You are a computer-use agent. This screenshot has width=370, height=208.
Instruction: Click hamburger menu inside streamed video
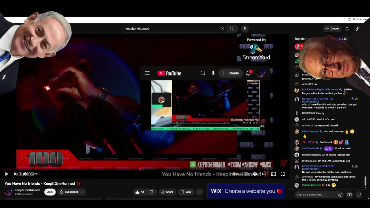(147, 73)
